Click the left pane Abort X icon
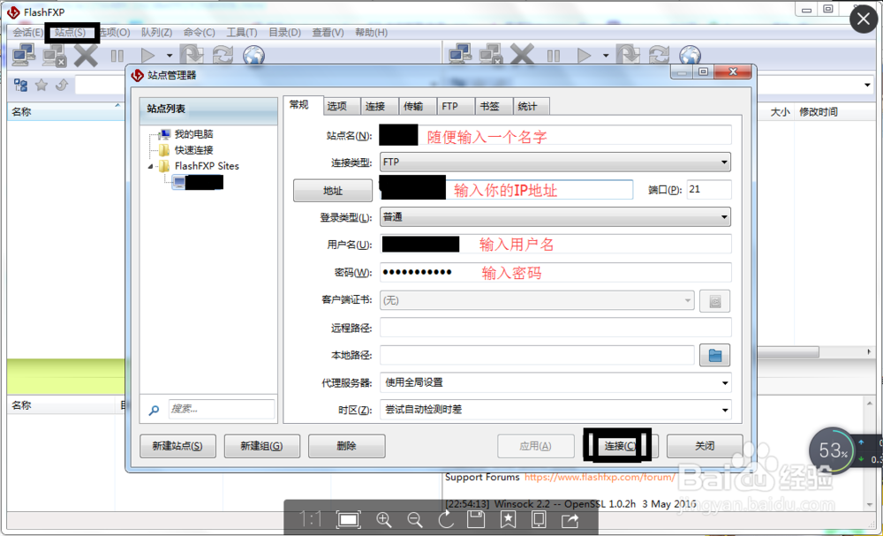The width and height of the screenshot is (883, 536). [86, 55]
